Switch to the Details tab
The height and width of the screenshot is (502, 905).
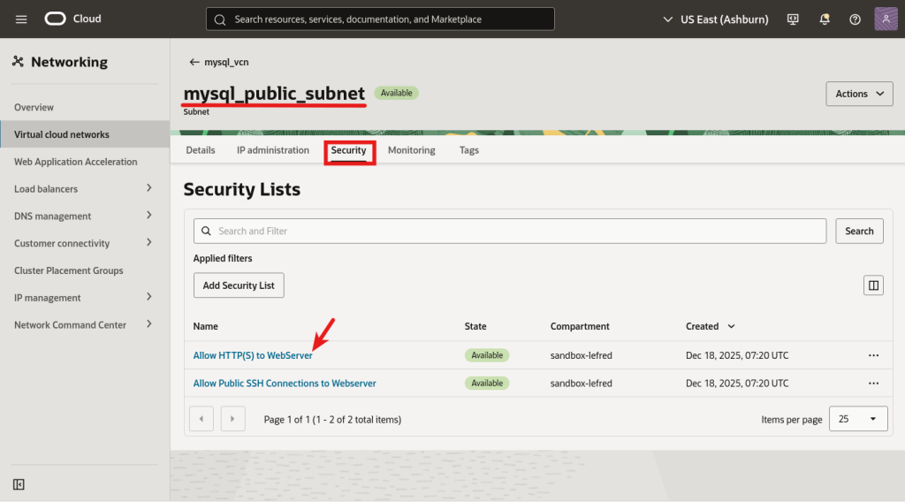coord(201,150)
